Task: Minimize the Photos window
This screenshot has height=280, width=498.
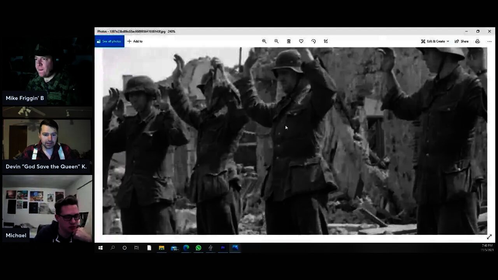Action: tap(466, 31)
